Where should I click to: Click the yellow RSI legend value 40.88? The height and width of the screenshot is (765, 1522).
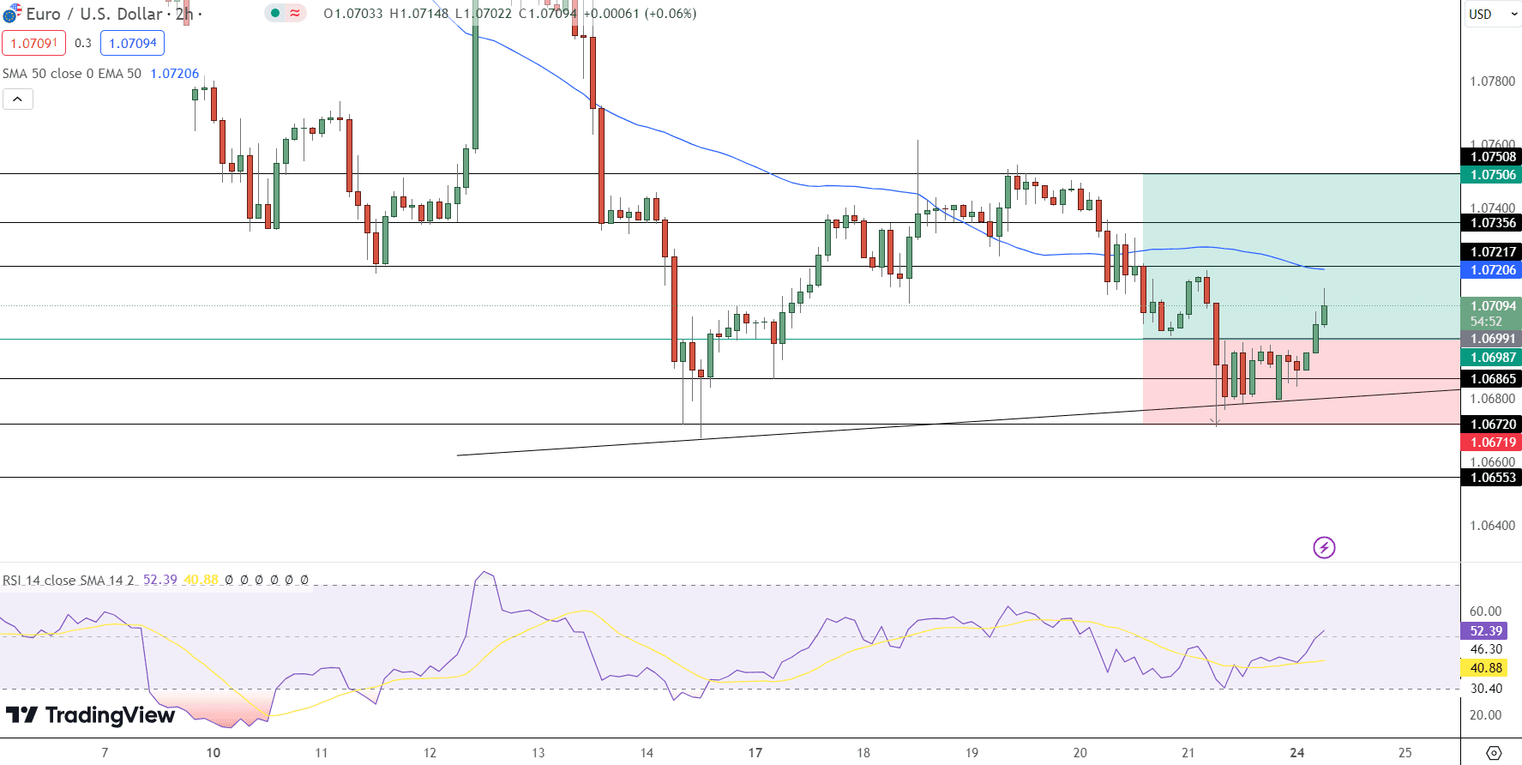[x=201, y=581]
